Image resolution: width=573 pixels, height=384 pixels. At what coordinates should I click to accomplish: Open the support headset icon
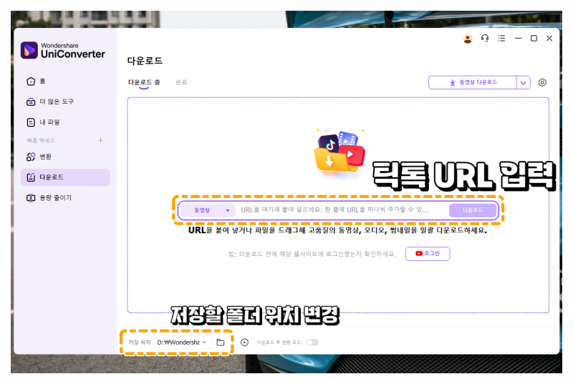(485, 39)
